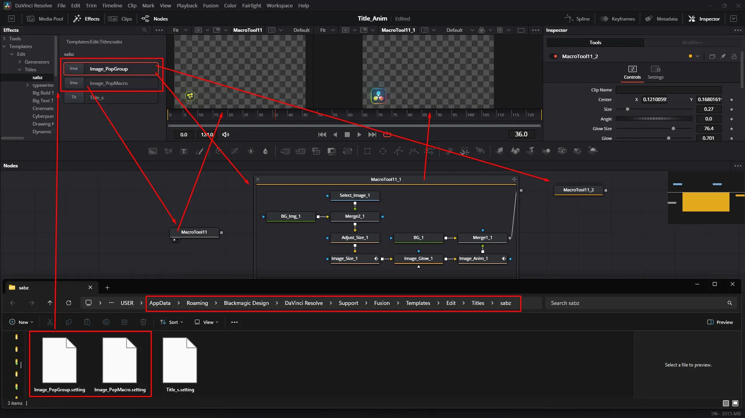Toggle the Clips panel
Screen dimensions: 745x418
[120, 19]
